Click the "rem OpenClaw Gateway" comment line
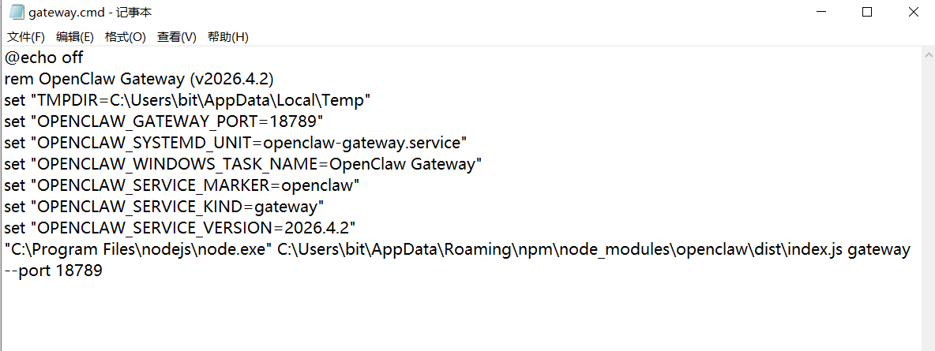The width and height of the screenshot is (935, 351). pyautogui.click(x=138, y=79)
